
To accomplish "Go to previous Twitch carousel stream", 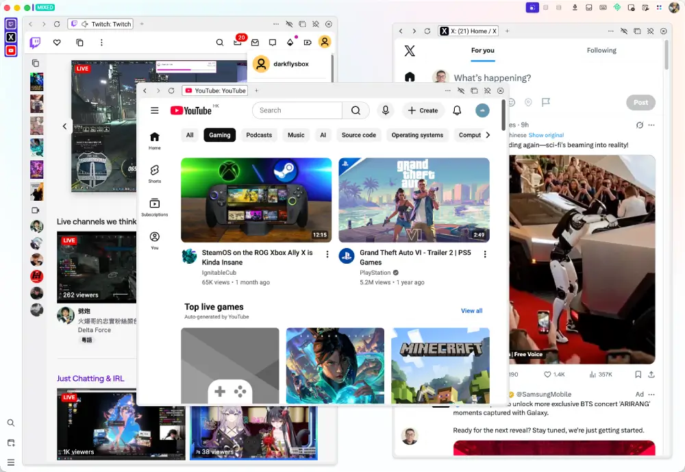I will pos(64,126).
